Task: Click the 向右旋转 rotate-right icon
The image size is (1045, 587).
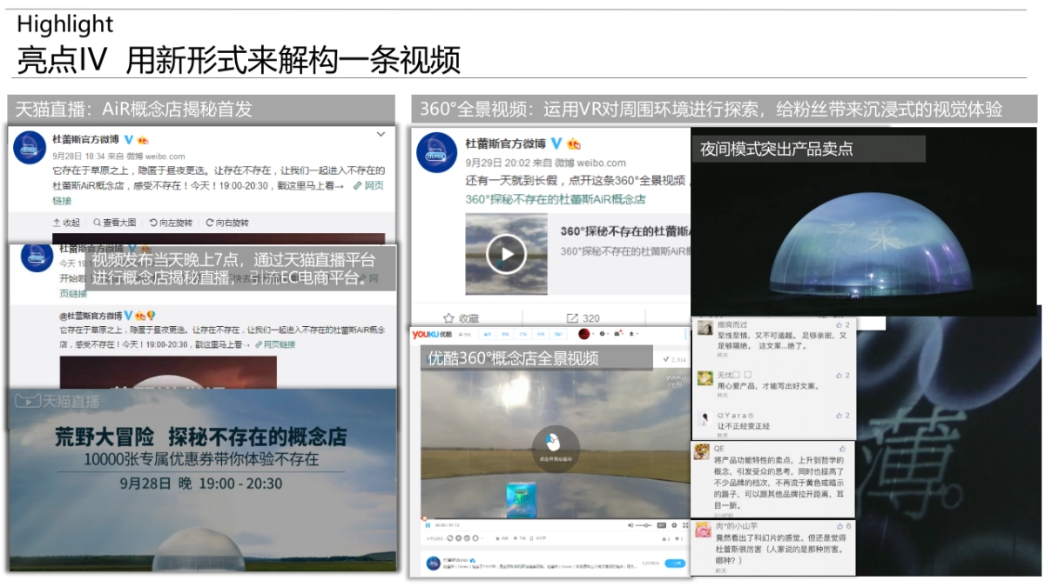Action: (227, 223)
